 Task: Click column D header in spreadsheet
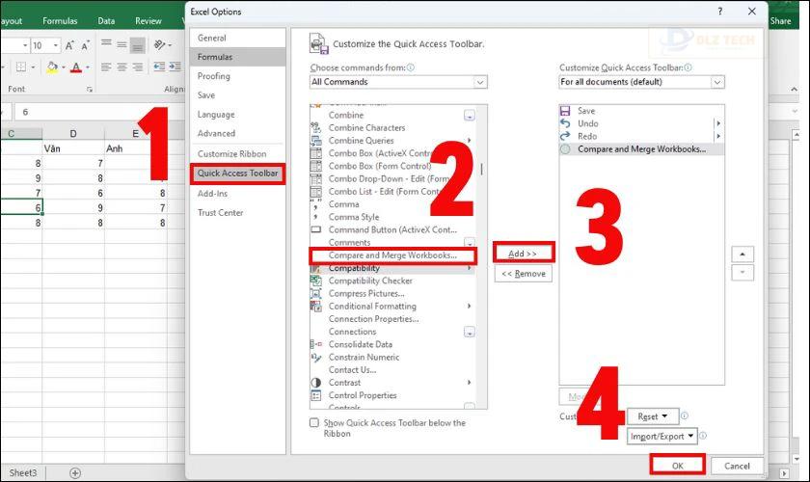(73, 134)
